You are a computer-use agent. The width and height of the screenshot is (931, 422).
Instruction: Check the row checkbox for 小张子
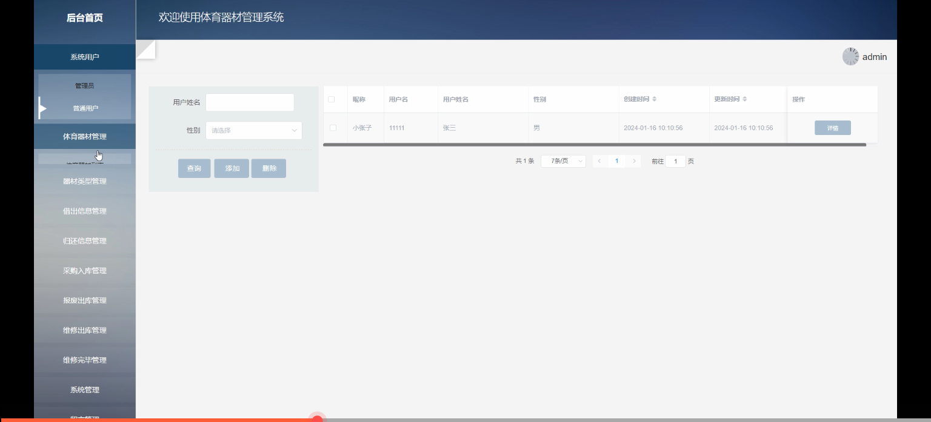click(x=333, y=128)
